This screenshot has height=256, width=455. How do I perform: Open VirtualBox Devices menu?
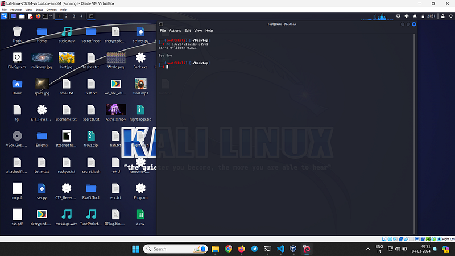tap(52, 10)
